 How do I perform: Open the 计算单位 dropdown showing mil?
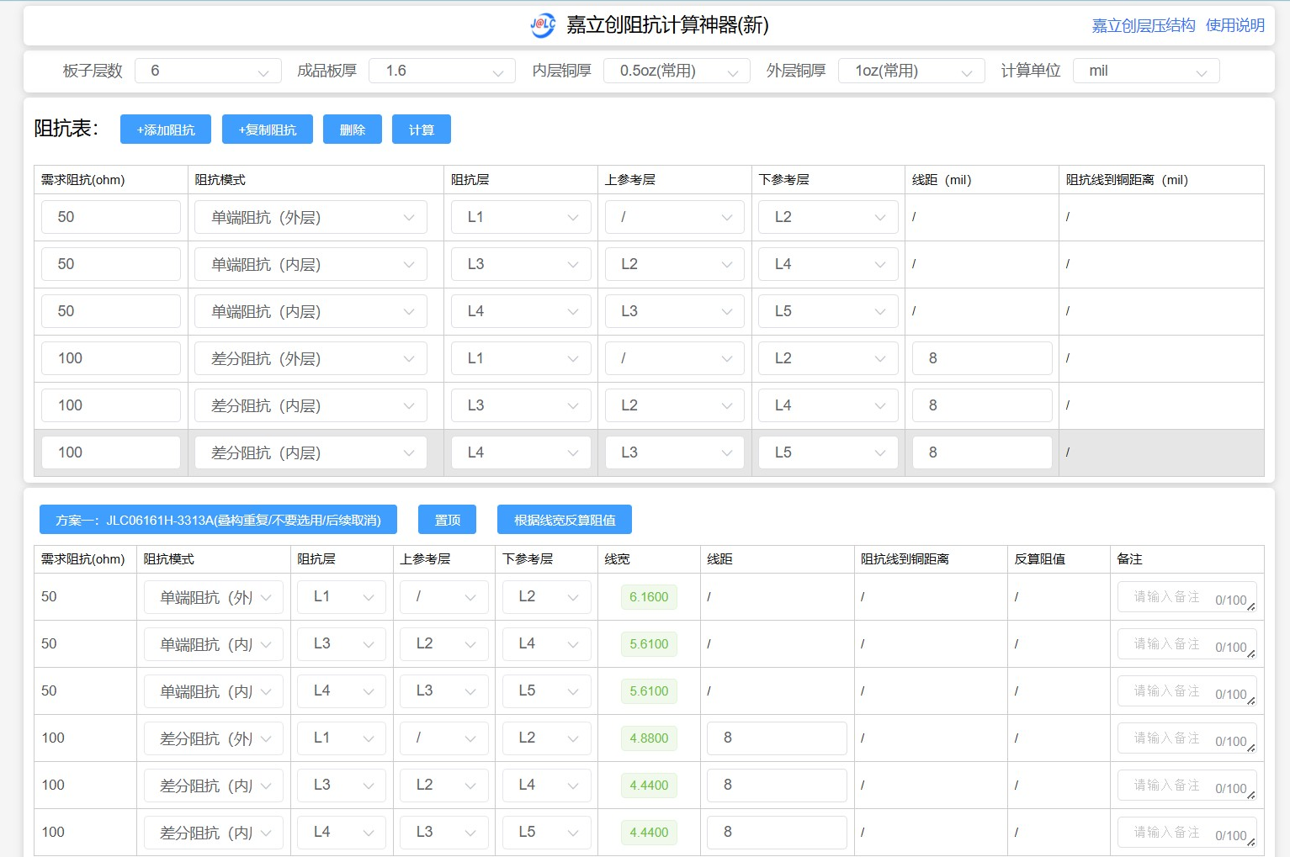[x=1146, y=71]
